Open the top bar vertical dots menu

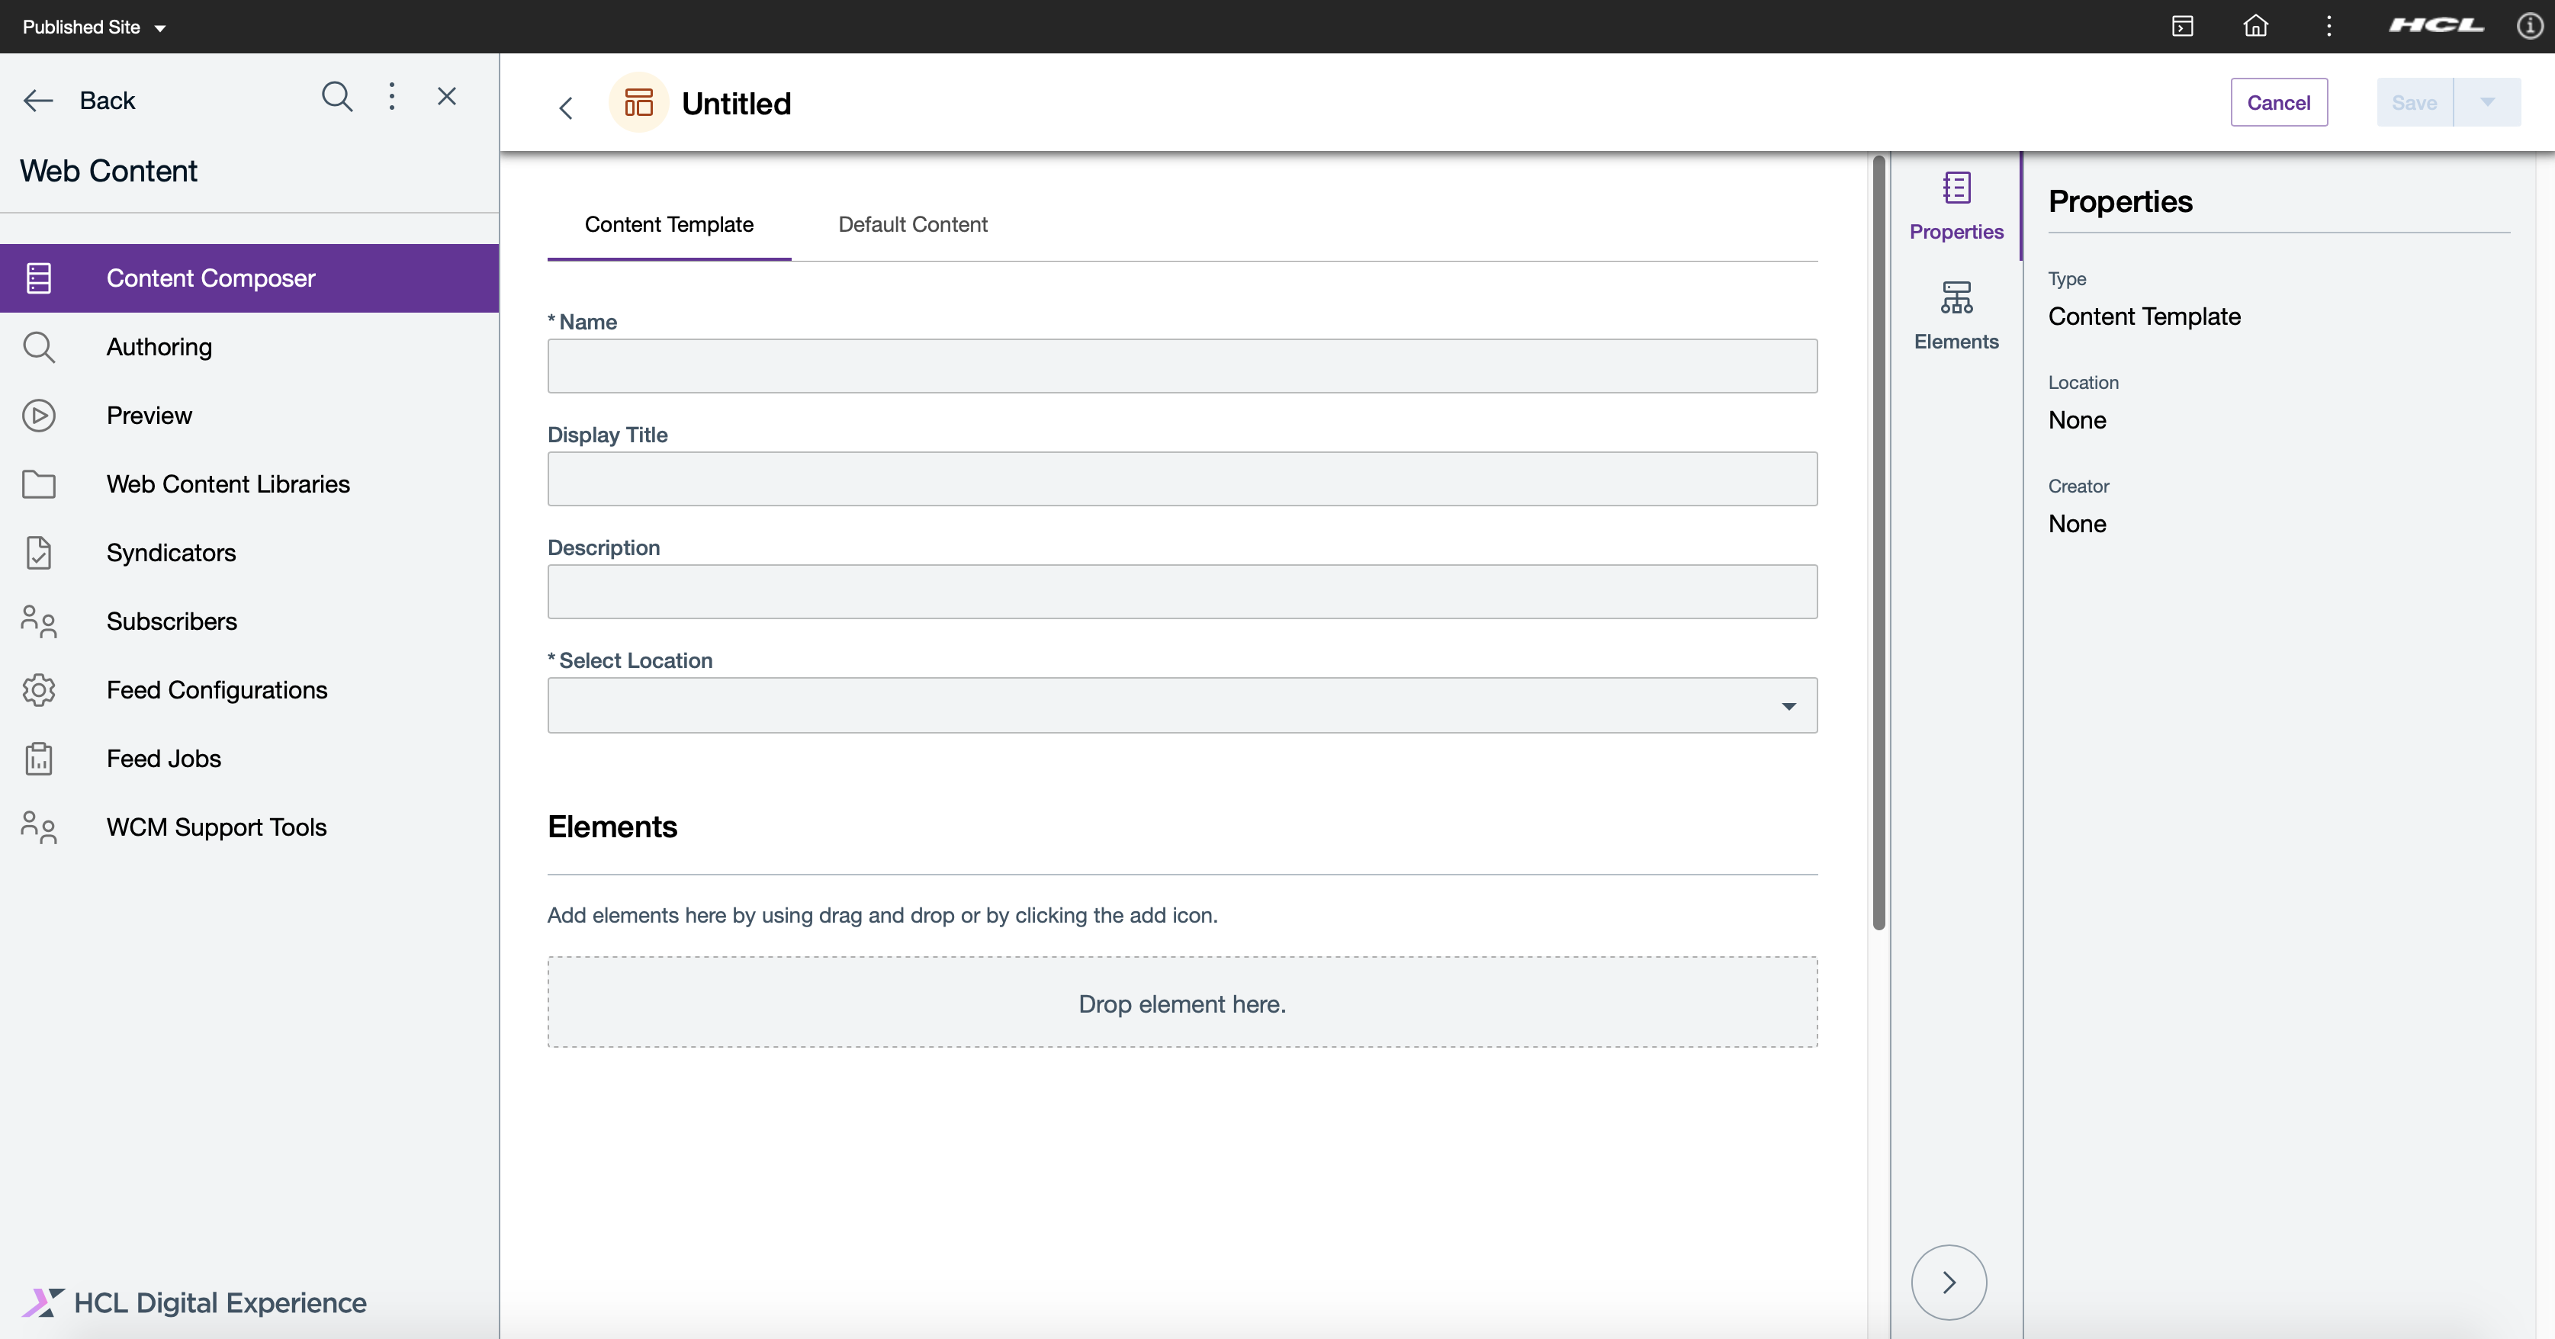click(2328, 26)
